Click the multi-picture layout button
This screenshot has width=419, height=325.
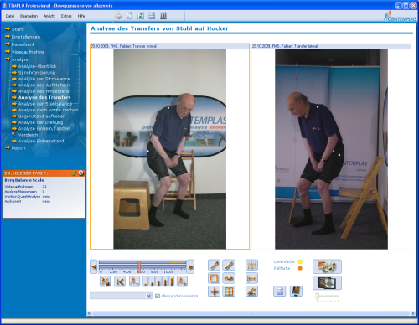[327, 283]
